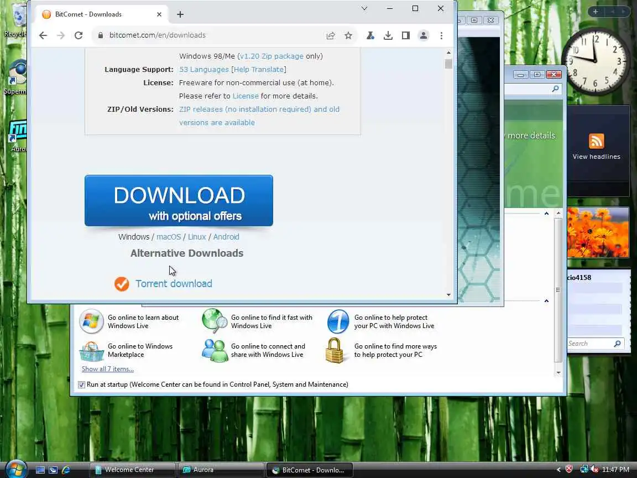Click the 11:47 PM taskbar clock
The height and width of the screenshot is (478, 637).
(615, 470)
